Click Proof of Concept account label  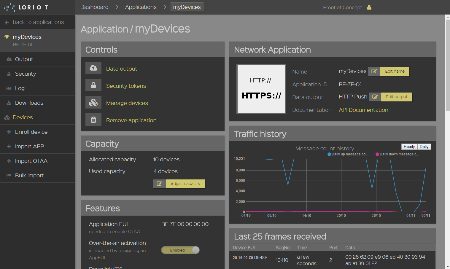(342, 7)
